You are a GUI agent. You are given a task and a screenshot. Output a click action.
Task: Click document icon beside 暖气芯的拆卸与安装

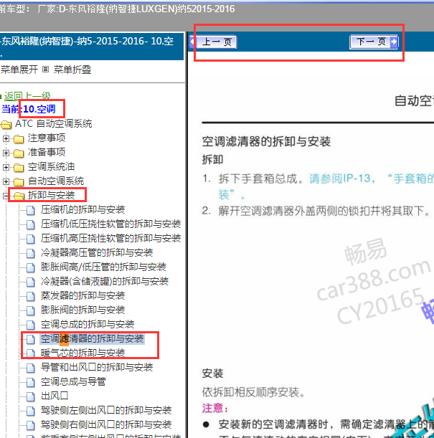tap(30, 353)
